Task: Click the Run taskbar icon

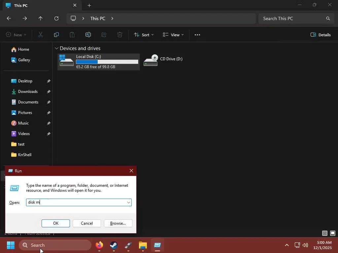Action: coord(157,245)
